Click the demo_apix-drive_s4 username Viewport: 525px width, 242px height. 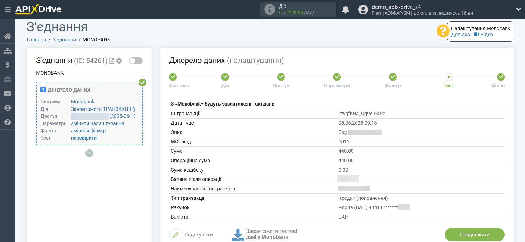[x=396, y=7]
